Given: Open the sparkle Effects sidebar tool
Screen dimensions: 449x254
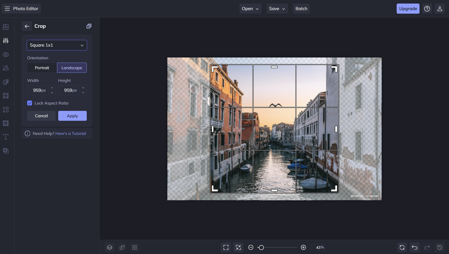Looking at the screenshot, I should point(6,68).
